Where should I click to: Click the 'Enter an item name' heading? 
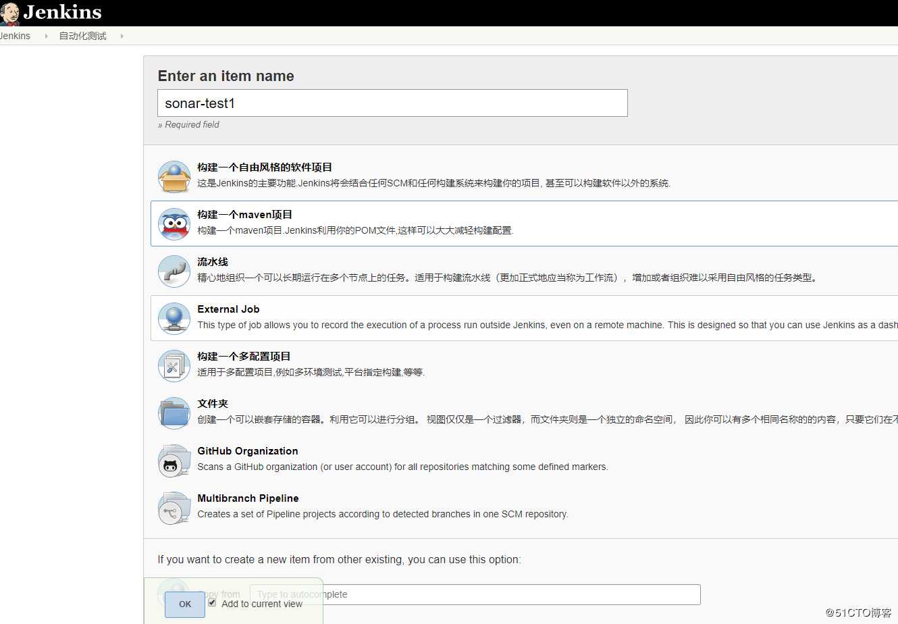(x=226, y=76)
